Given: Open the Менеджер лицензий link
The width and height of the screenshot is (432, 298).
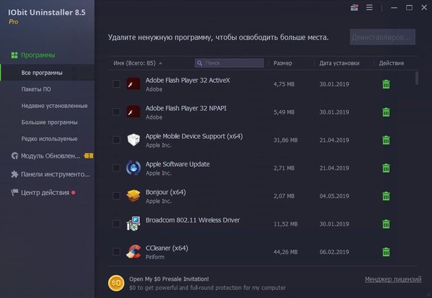Looking at the screenshot, I should click(x=392, y=279).
